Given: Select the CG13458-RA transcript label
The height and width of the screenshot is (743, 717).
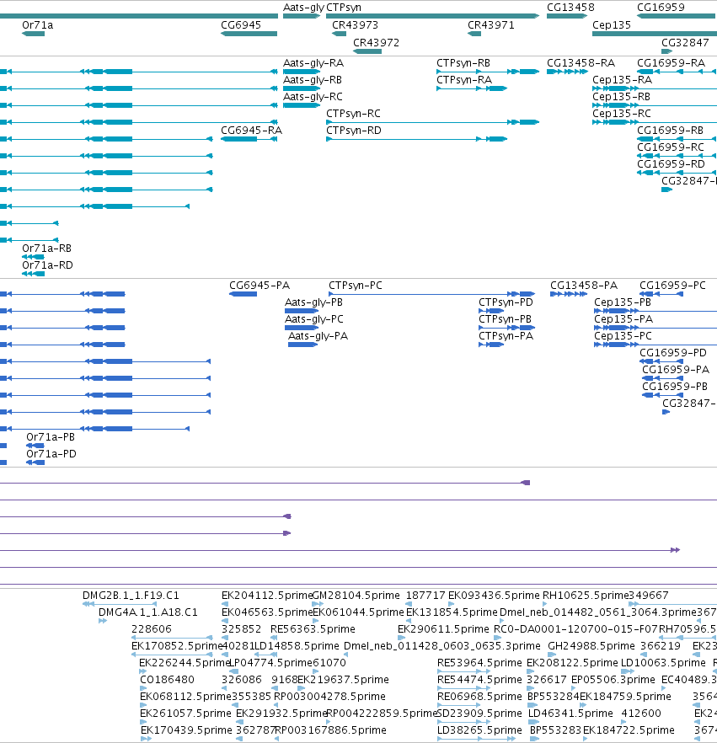Looking at the screenshot, I should click(581, 63).
